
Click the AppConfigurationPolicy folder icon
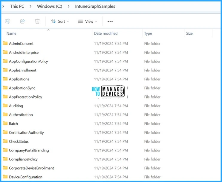tap(5, 61)
